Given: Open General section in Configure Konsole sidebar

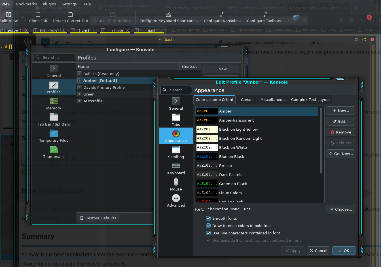Looking at the screenshot, I should tap(54, 71).
